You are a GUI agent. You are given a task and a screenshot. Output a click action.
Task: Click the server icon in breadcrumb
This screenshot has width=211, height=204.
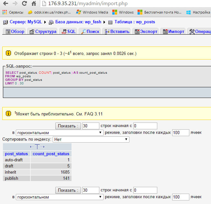click(x=6, y=22)
